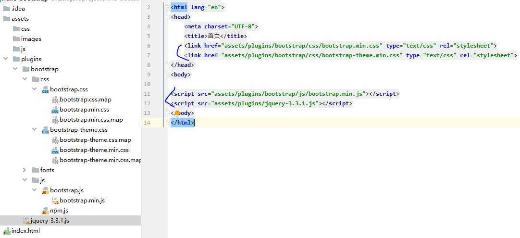Collapse the bootstrap-theme.css file group
The height and width of the screenshot is (238, 520).
coord(35,130)
